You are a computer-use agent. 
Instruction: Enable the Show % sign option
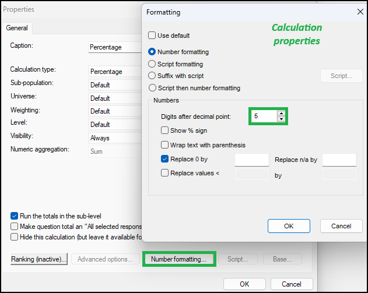(x=164, y=130)
